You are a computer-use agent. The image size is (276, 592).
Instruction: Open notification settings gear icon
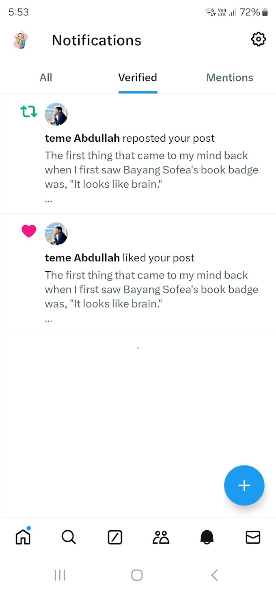click(258, 39)
